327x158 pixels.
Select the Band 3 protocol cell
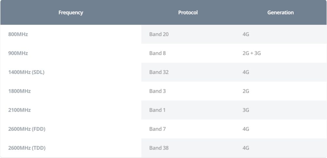tap(158, 91)
